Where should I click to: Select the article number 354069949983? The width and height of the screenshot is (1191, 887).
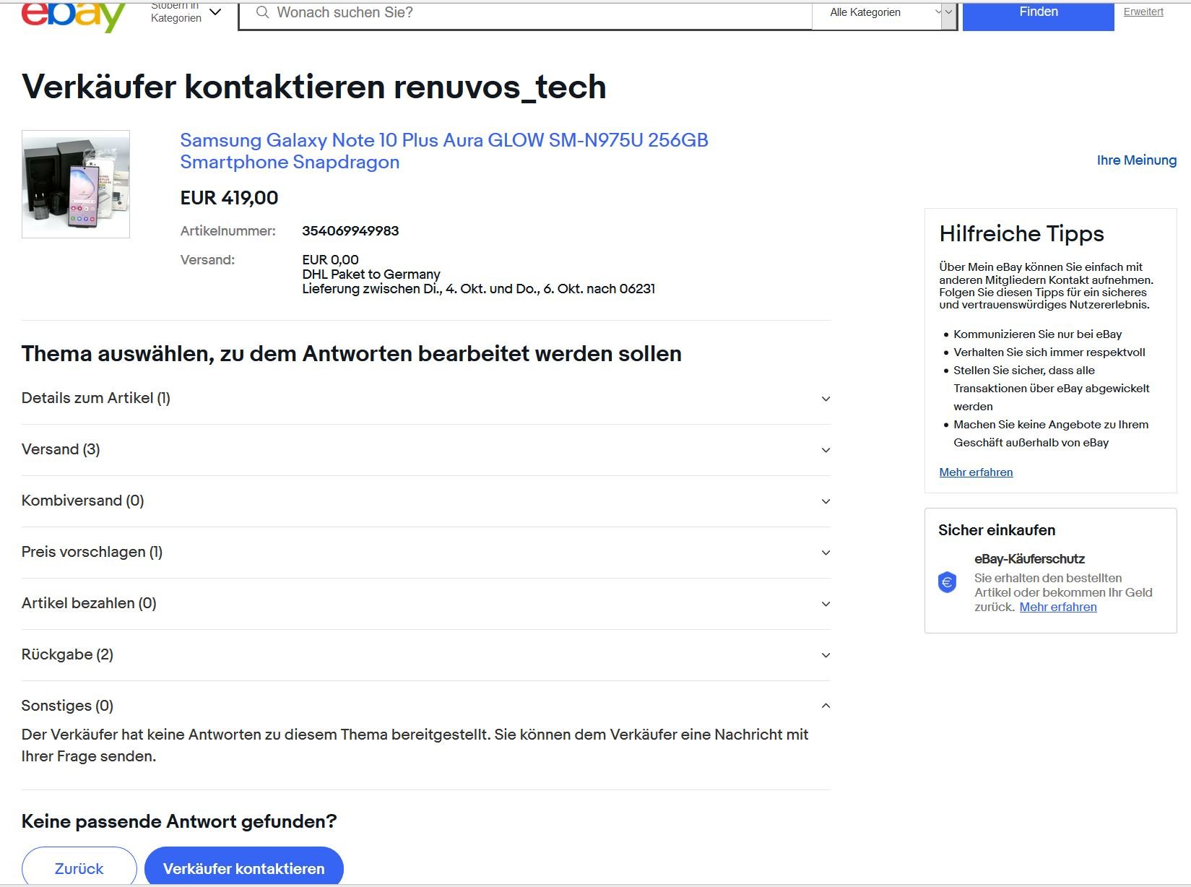click(x=350, y=231)
